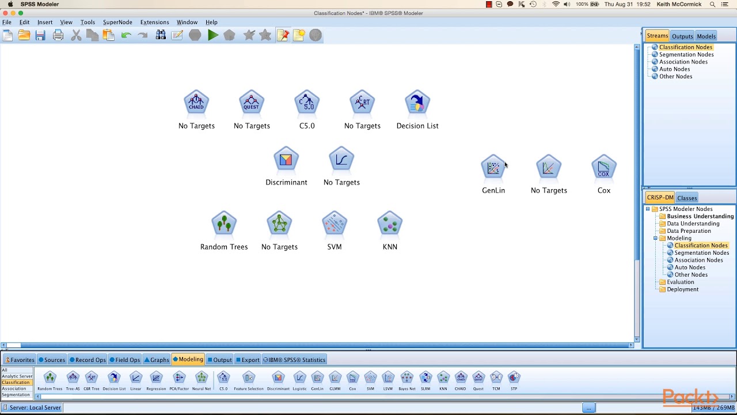Image resolution: width=737 pixels, height=415 pixels.
Task: Select the GLMM node between GenLin and Cox
Action: click(549, 167)
